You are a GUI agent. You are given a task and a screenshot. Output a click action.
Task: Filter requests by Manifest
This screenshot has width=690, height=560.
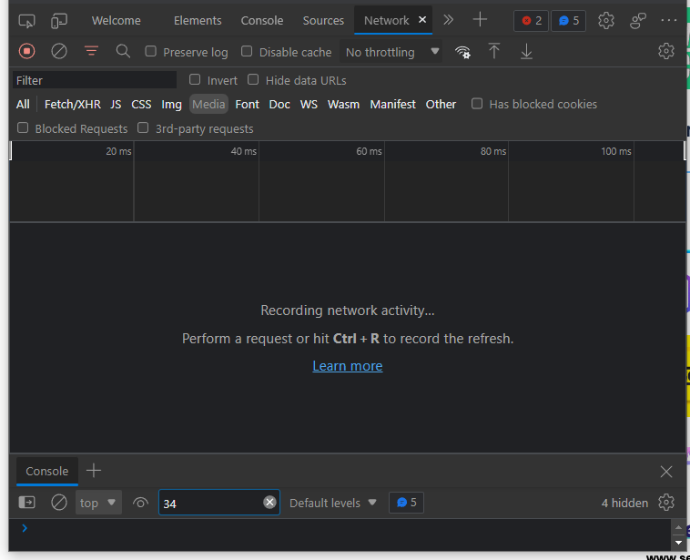pyautogui.click(x=392, y=105)
